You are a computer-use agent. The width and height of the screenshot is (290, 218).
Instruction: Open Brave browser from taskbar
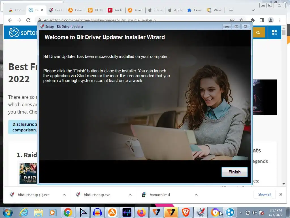point(186,212)
